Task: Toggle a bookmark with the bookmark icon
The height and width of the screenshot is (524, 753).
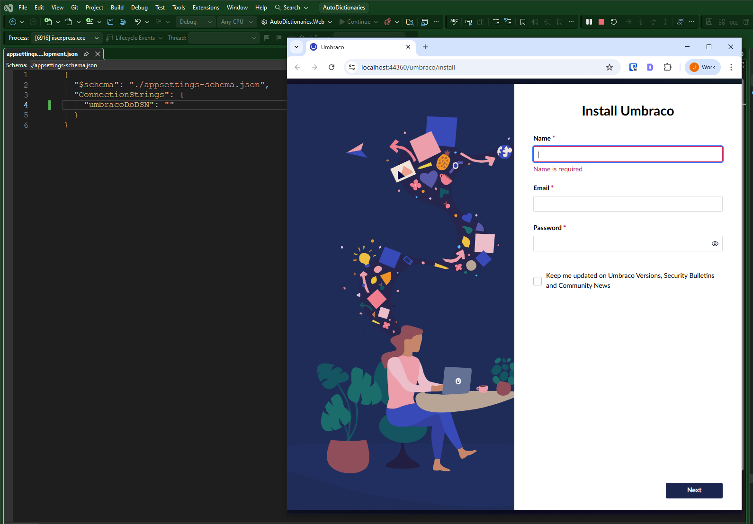Action: (522, 22)
